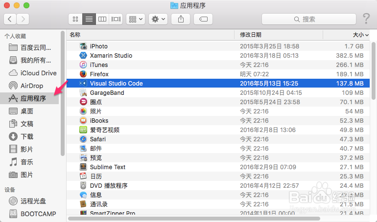Click the help question mark
377x222 pixels.
pos(366,19)
